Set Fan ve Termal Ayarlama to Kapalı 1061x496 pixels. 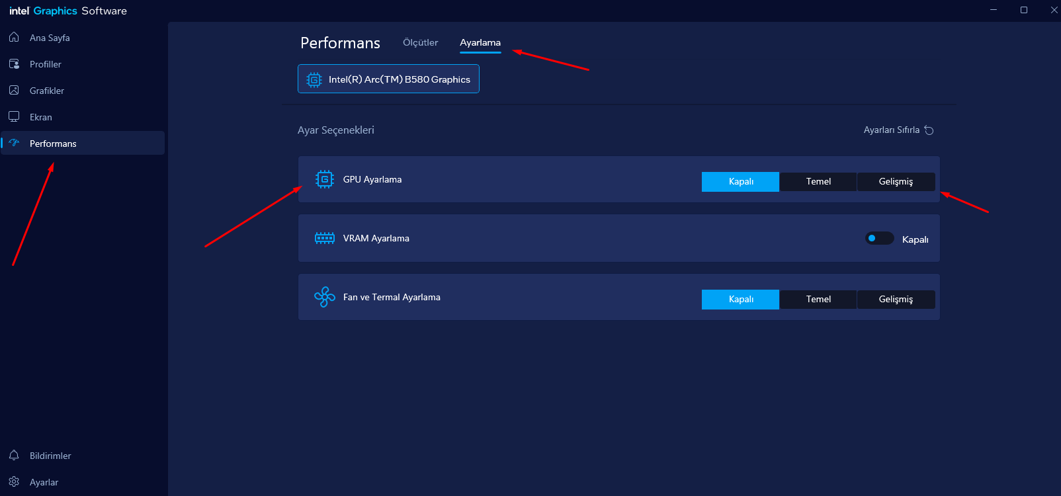pyautogui.click(x=741, y=300)
